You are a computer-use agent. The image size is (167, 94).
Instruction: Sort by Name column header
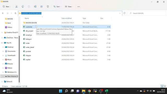(x=27, y=18)
